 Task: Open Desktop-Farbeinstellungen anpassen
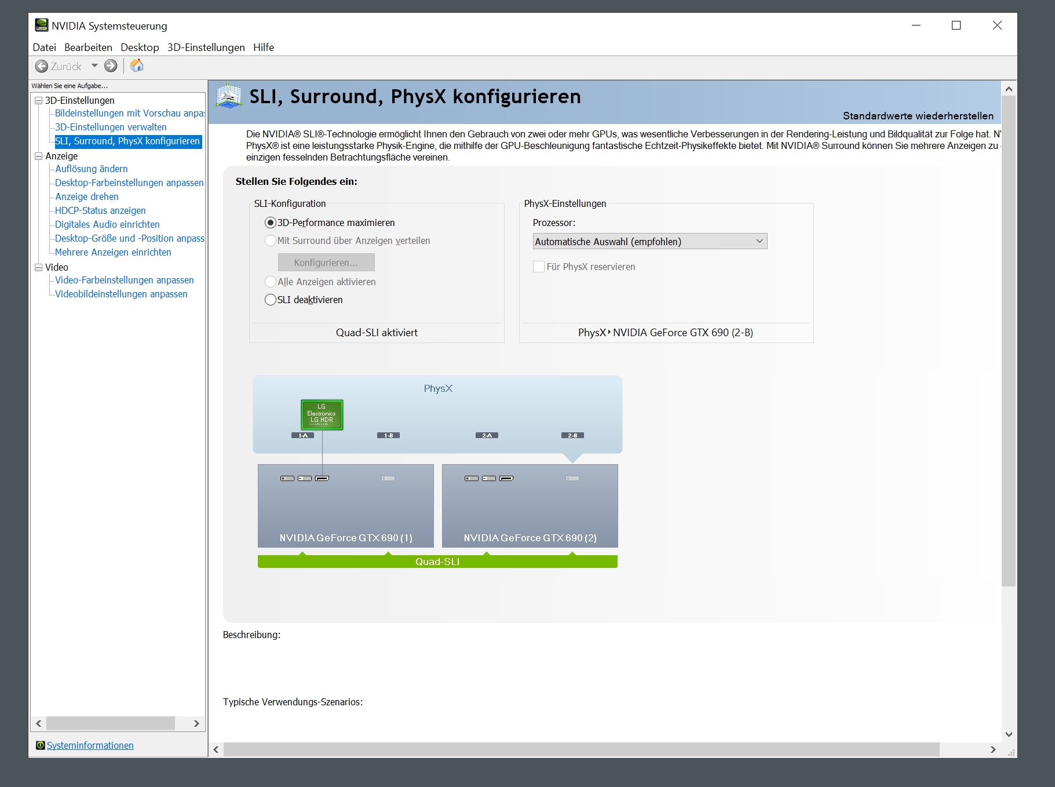(x=129, y=183)
